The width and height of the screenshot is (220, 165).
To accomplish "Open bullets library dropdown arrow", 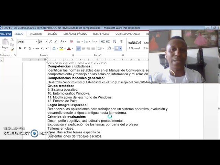I will coord(82,42).
